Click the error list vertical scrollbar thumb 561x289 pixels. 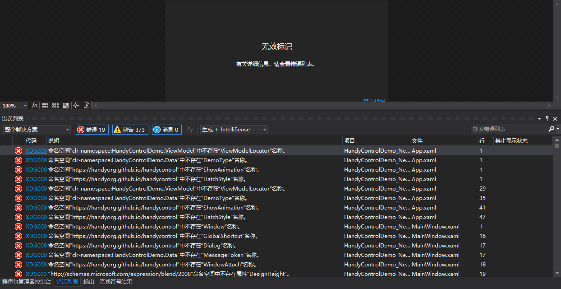pyautogui.click(x=557, y=146)
